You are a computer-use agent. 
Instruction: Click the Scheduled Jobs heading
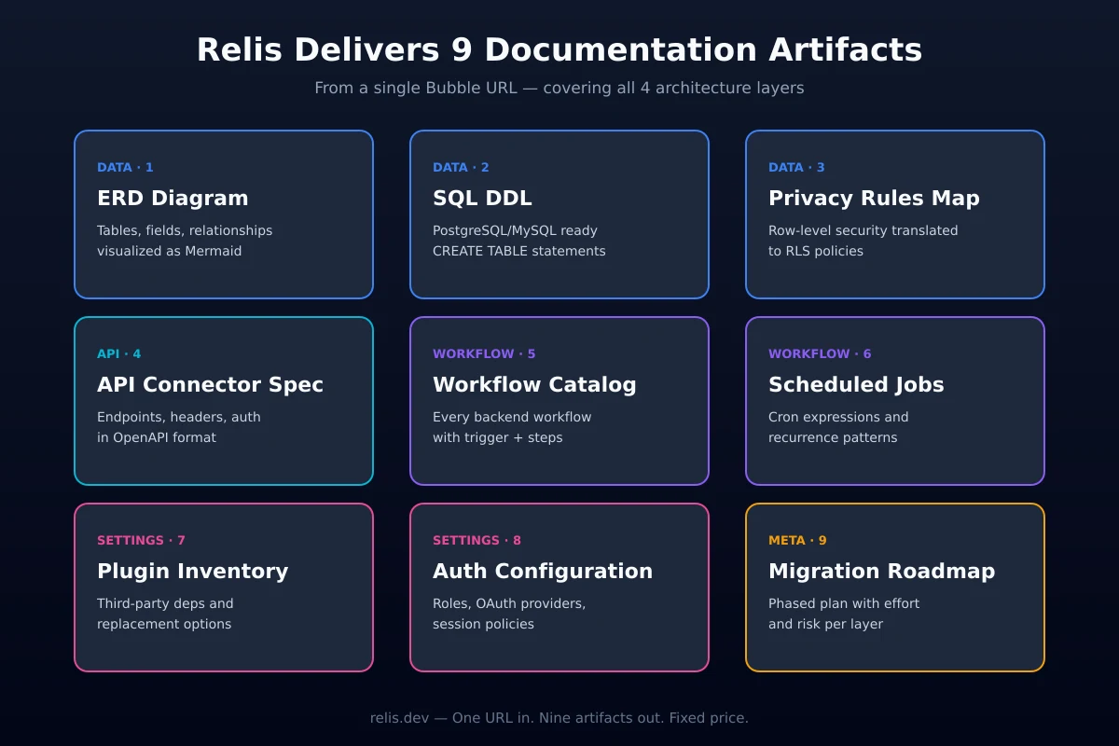[856, 384]
